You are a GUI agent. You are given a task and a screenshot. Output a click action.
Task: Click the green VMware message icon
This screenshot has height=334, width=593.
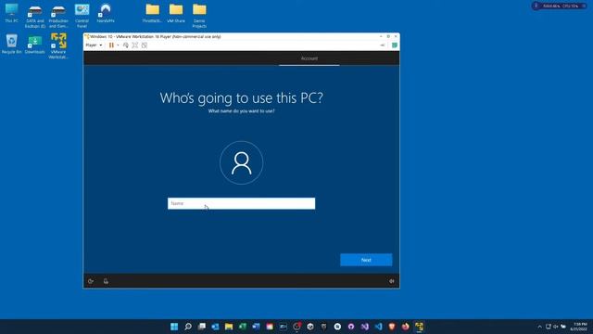tap(395, 45)
